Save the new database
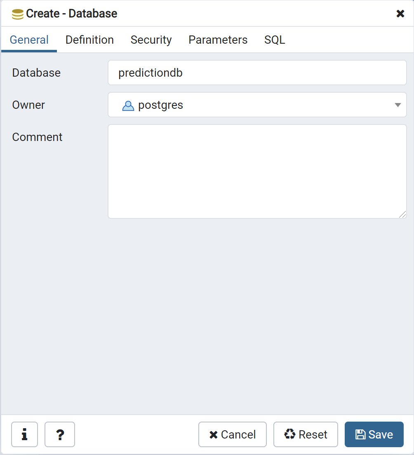 [x=374, y=434]
